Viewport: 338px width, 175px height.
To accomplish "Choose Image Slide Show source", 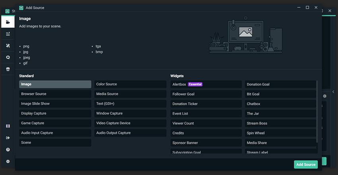I will coord(55,104).
